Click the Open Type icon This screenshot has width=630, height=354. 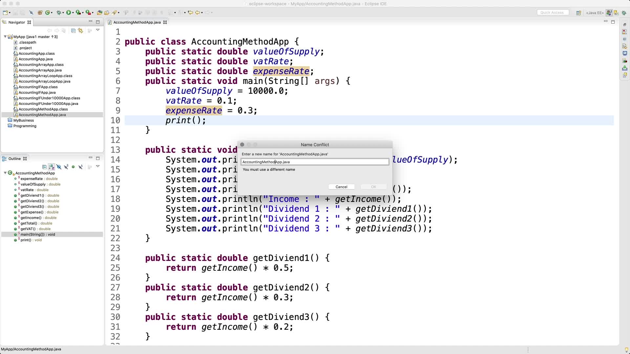point(99,13)
